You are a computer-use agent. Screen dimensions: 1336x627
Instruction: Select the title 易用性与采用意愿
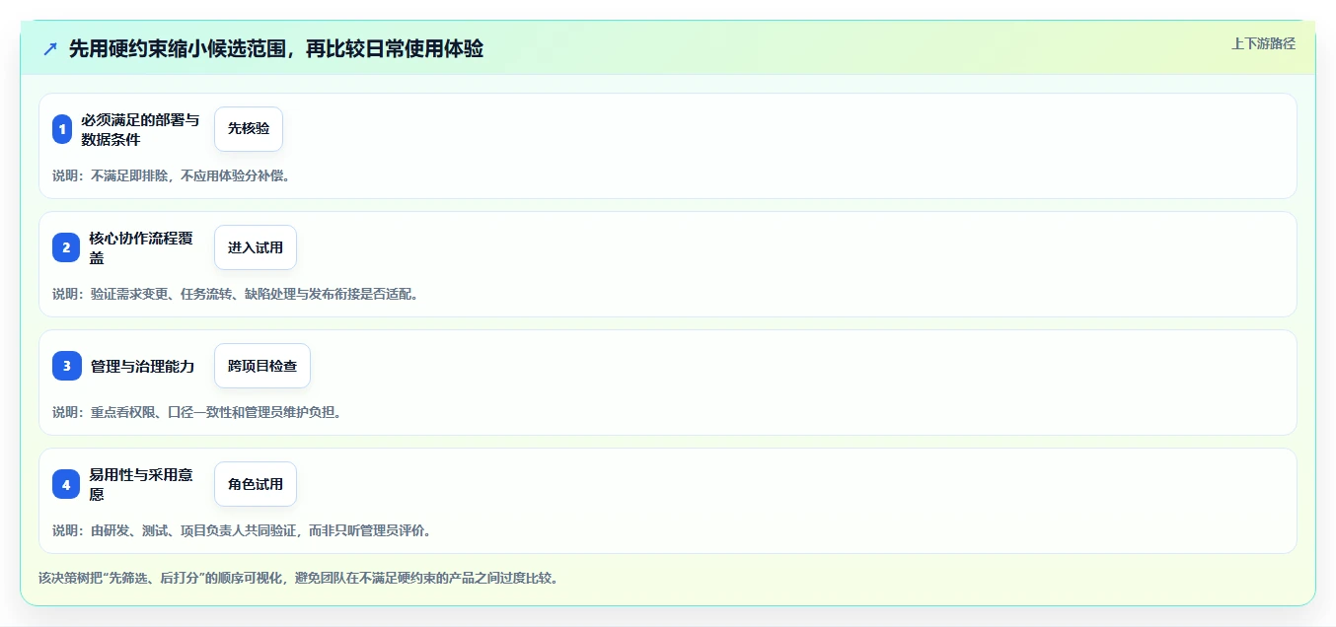[x=141, y=484]
